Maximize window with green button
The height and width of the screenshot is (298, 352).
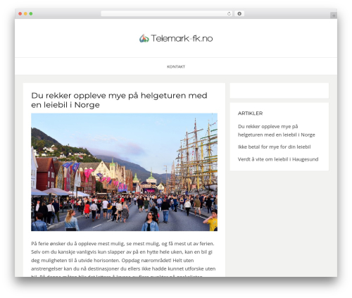coord(31,13)
